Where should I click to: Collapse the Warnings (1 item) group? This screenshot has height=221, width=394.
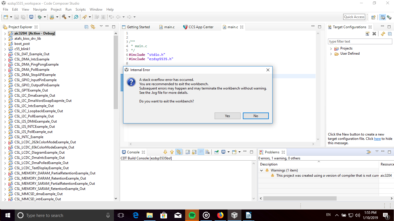point(262,170)
